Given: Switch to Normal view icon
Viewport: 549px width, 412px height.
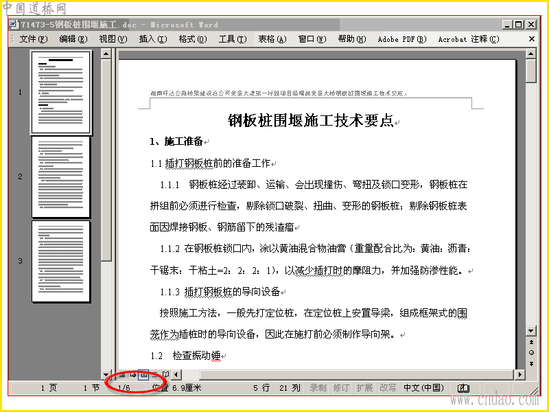Looking at the screenshot, I should point(122,374).
